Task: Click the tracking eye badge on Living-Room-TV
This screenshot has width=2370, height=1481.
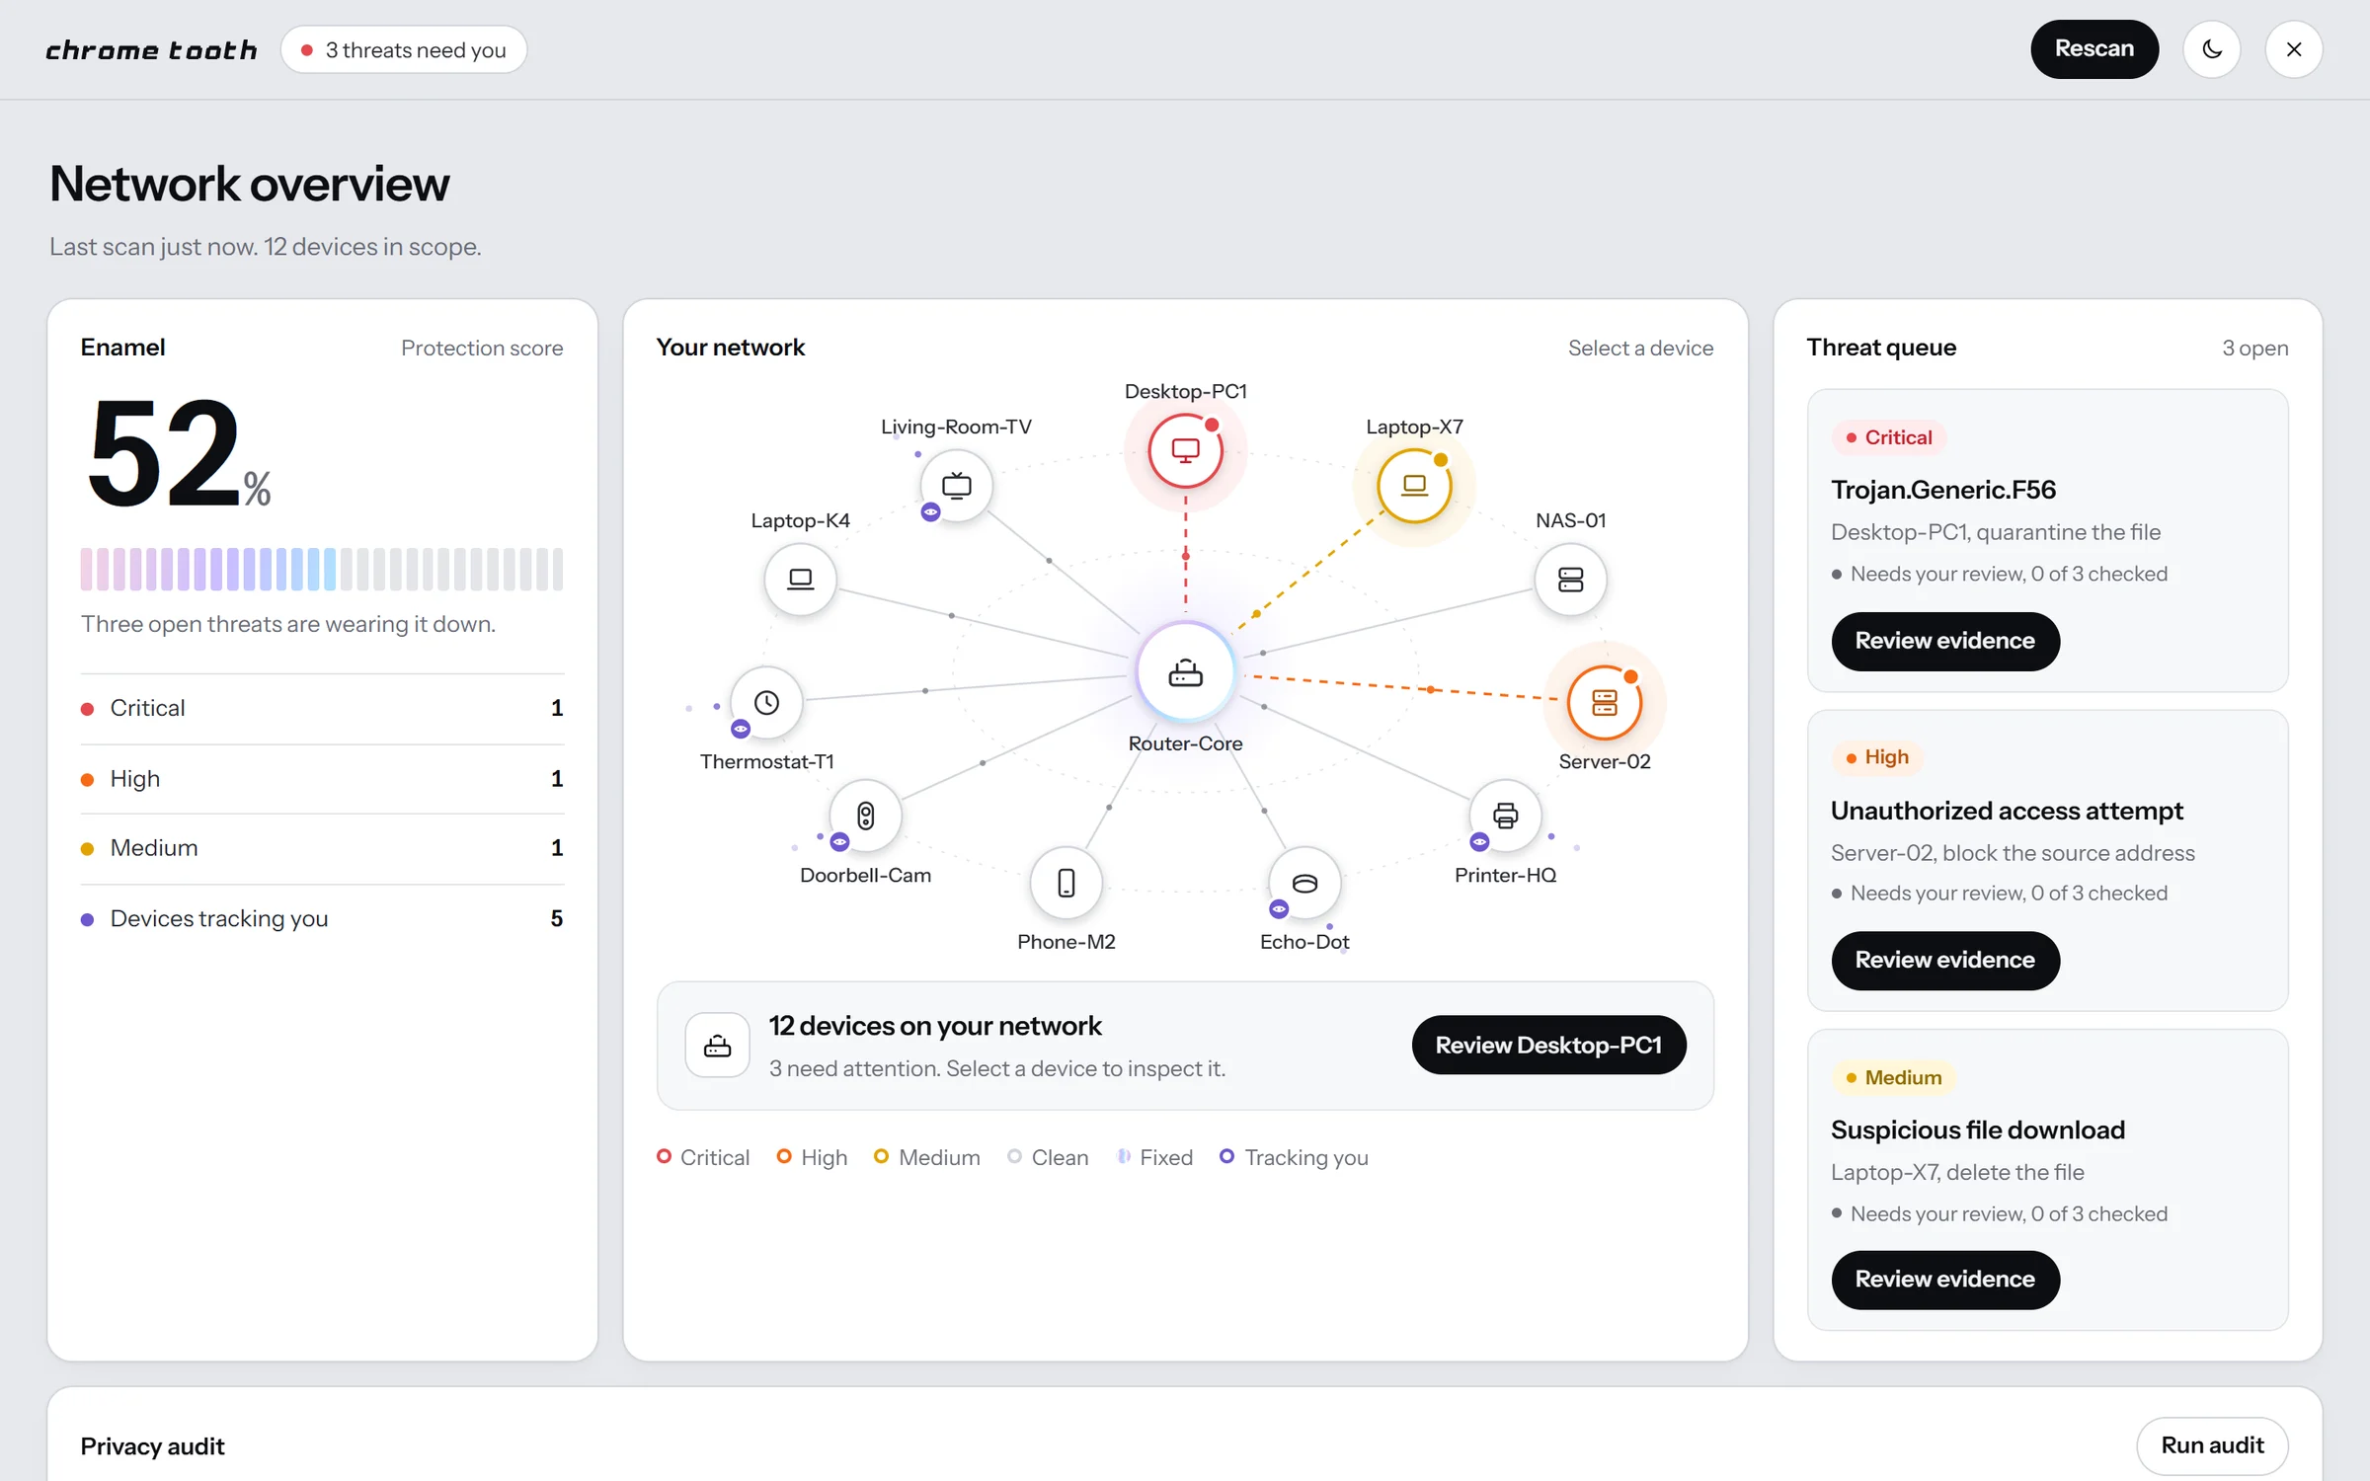Action: (x=930, y=511)
